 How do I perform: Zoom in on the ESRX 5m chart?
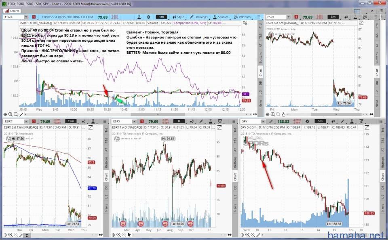click(x=273, y=114)
